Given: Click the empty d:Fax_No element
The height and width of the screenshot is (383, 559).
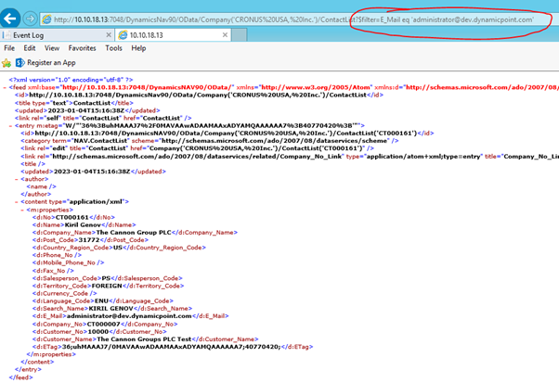Looking at the screenshot, I should click(53, 271).
